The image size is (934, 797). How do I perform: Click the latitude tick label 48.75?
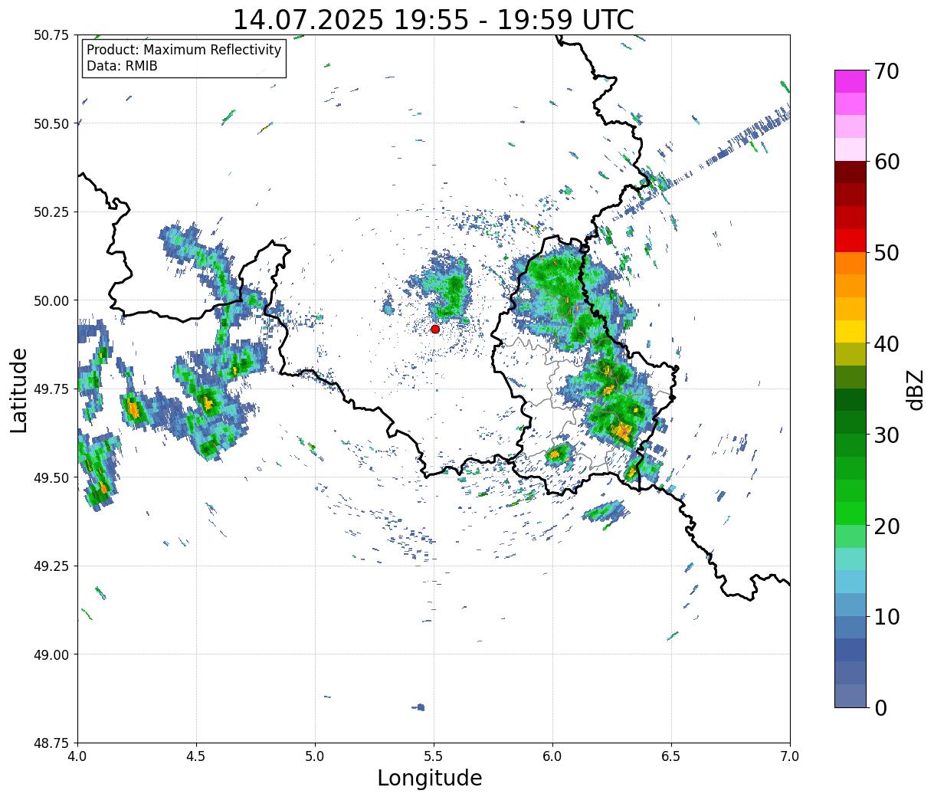point(51,743)
